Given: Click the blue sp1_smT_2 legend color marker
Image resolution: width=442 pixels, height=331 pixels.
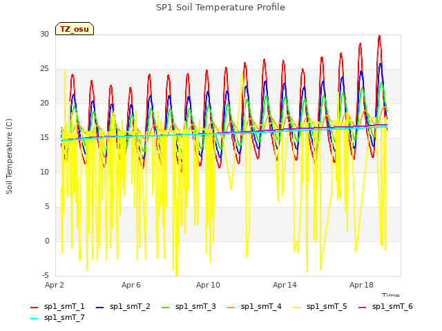Looking at the screenshot, I should 99,308.
